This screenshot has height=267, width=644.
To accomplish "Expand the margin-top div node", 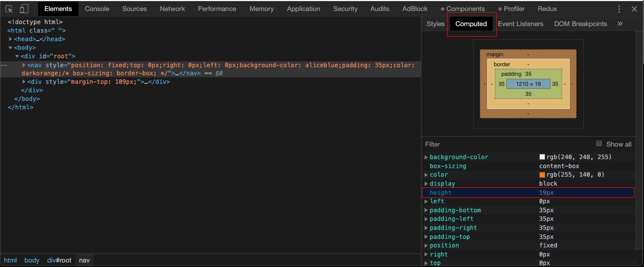I will point(25,82).
